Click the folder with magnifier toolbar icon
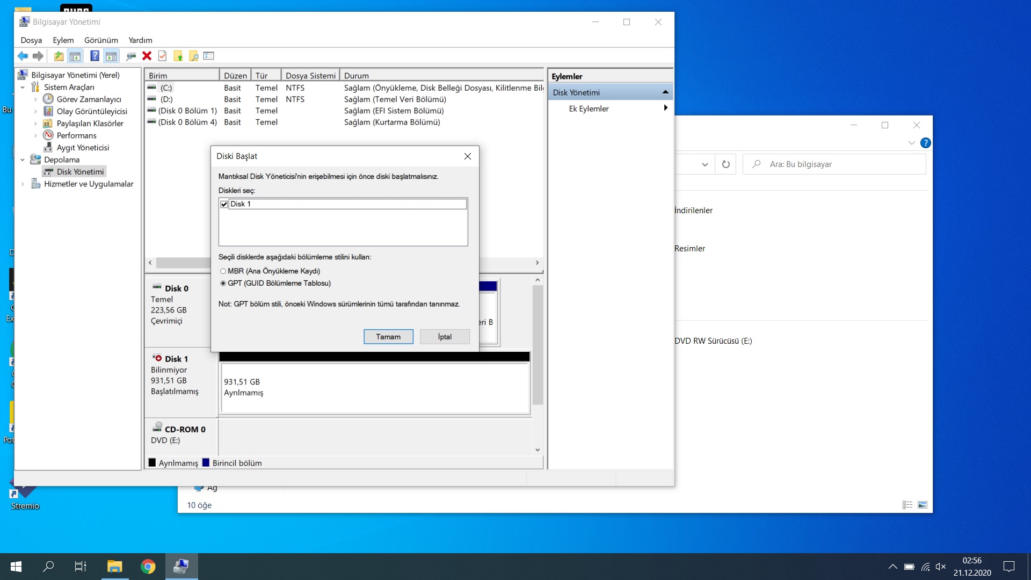Image resolution: width=1031 pixels, height=580 pixels. tap(194, 56)
